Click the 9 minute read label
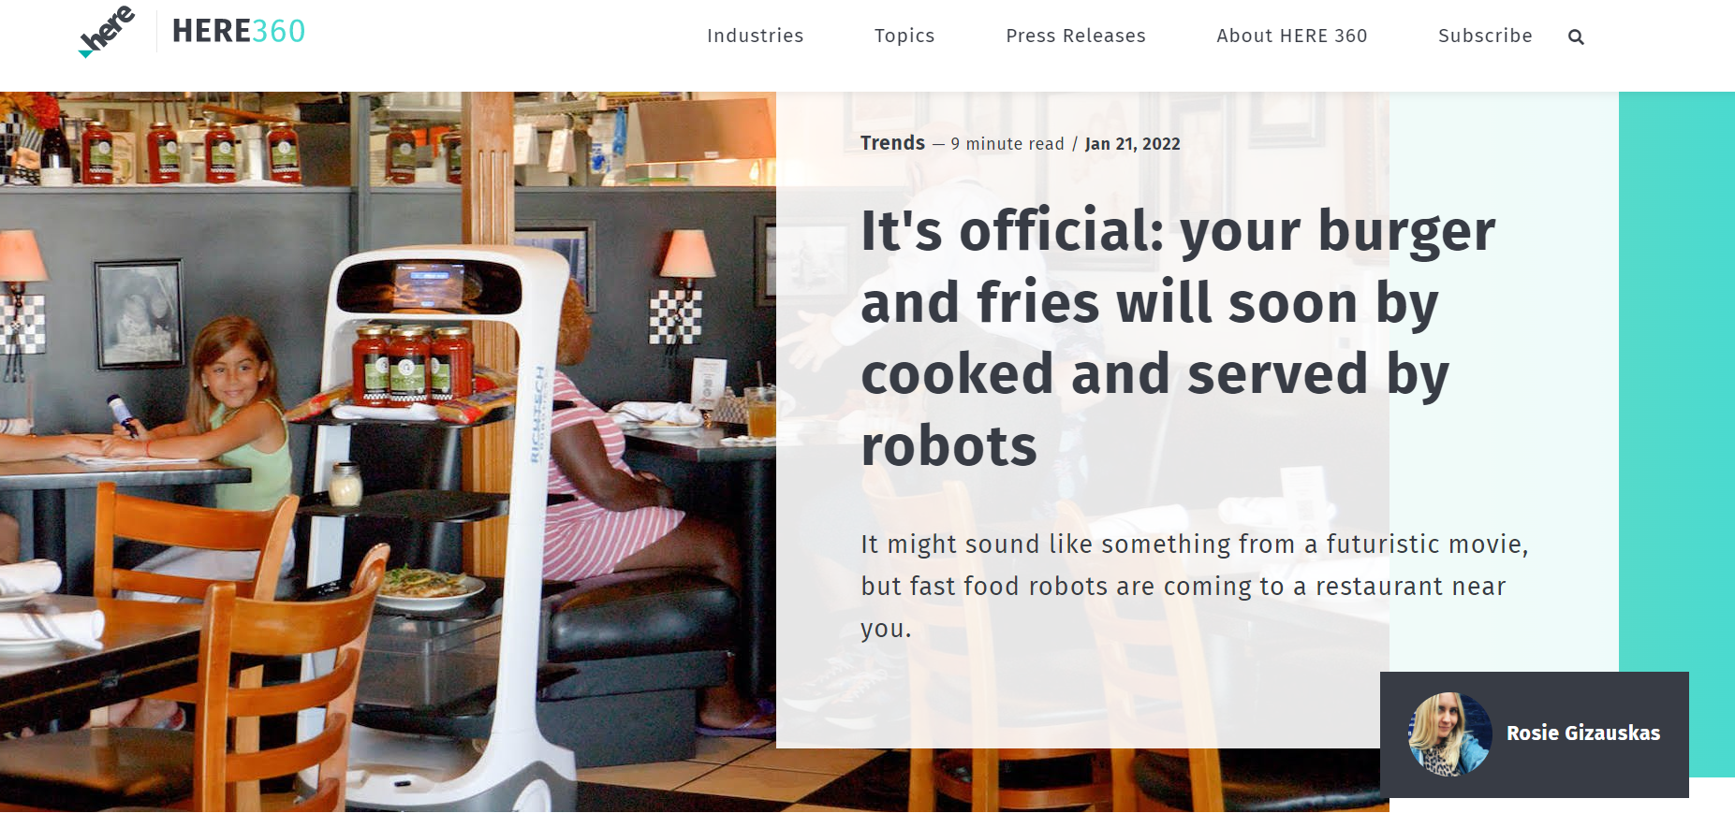This screenshot has width=1735, height=813. point(1007,143)
